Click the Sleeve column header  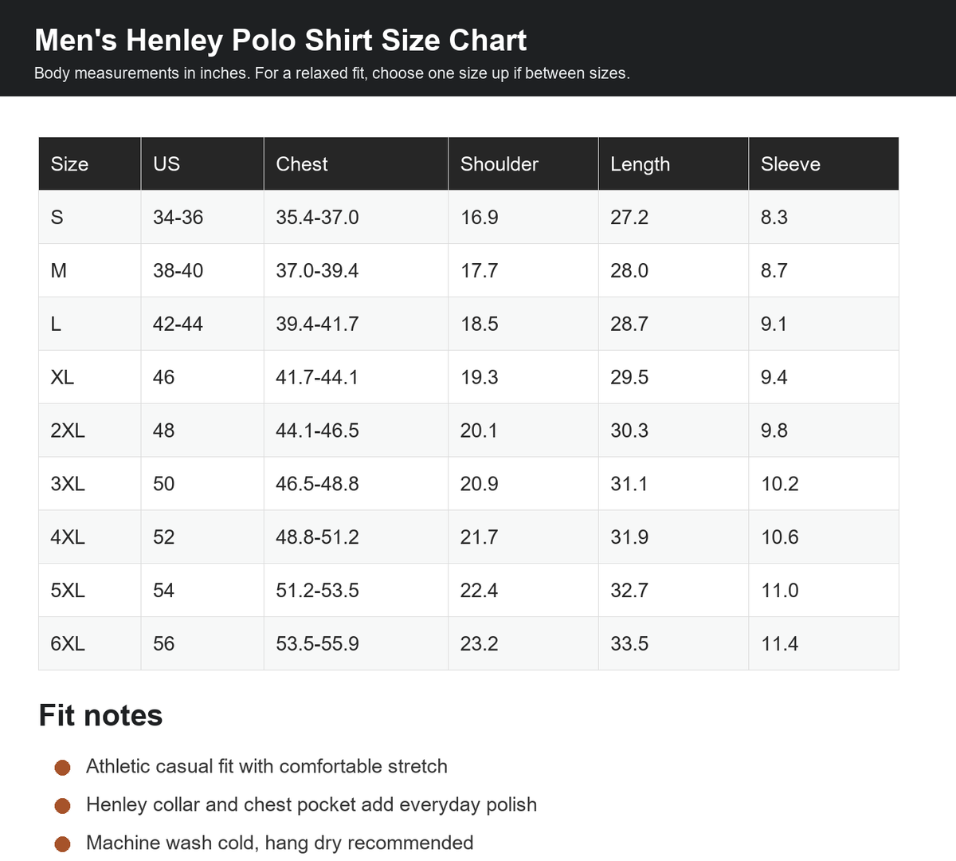coord(824,163)
